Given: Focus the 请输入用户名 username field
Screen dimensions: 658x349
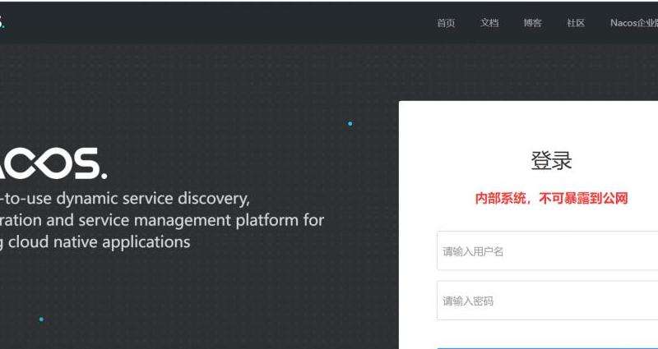Looking at the screenshot, I should (x=547, y=251).
